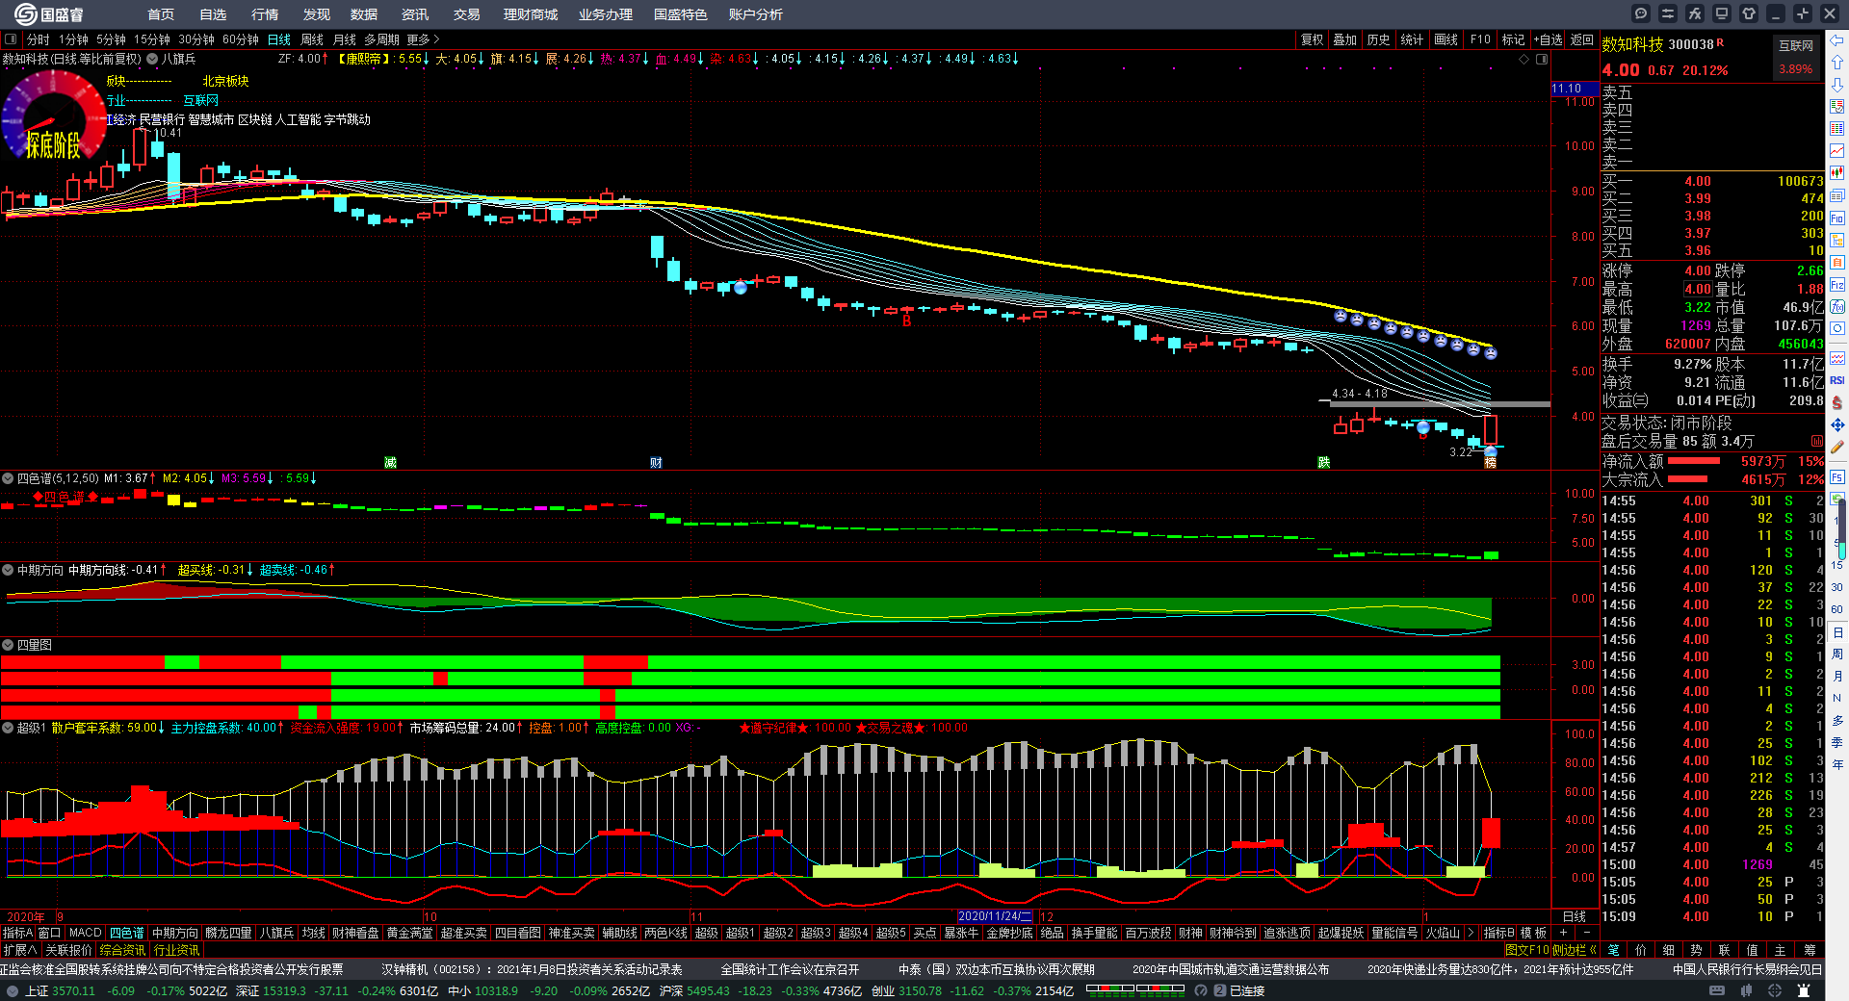This screenshot has height=1001, width=1849.
Task: Open the f(x) function icon in right toolbar
Action: 1837,307
